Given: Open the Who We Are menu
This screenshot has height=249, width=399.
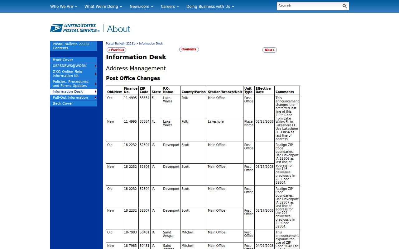Looking at the screenshot, I should click(63, 6).
